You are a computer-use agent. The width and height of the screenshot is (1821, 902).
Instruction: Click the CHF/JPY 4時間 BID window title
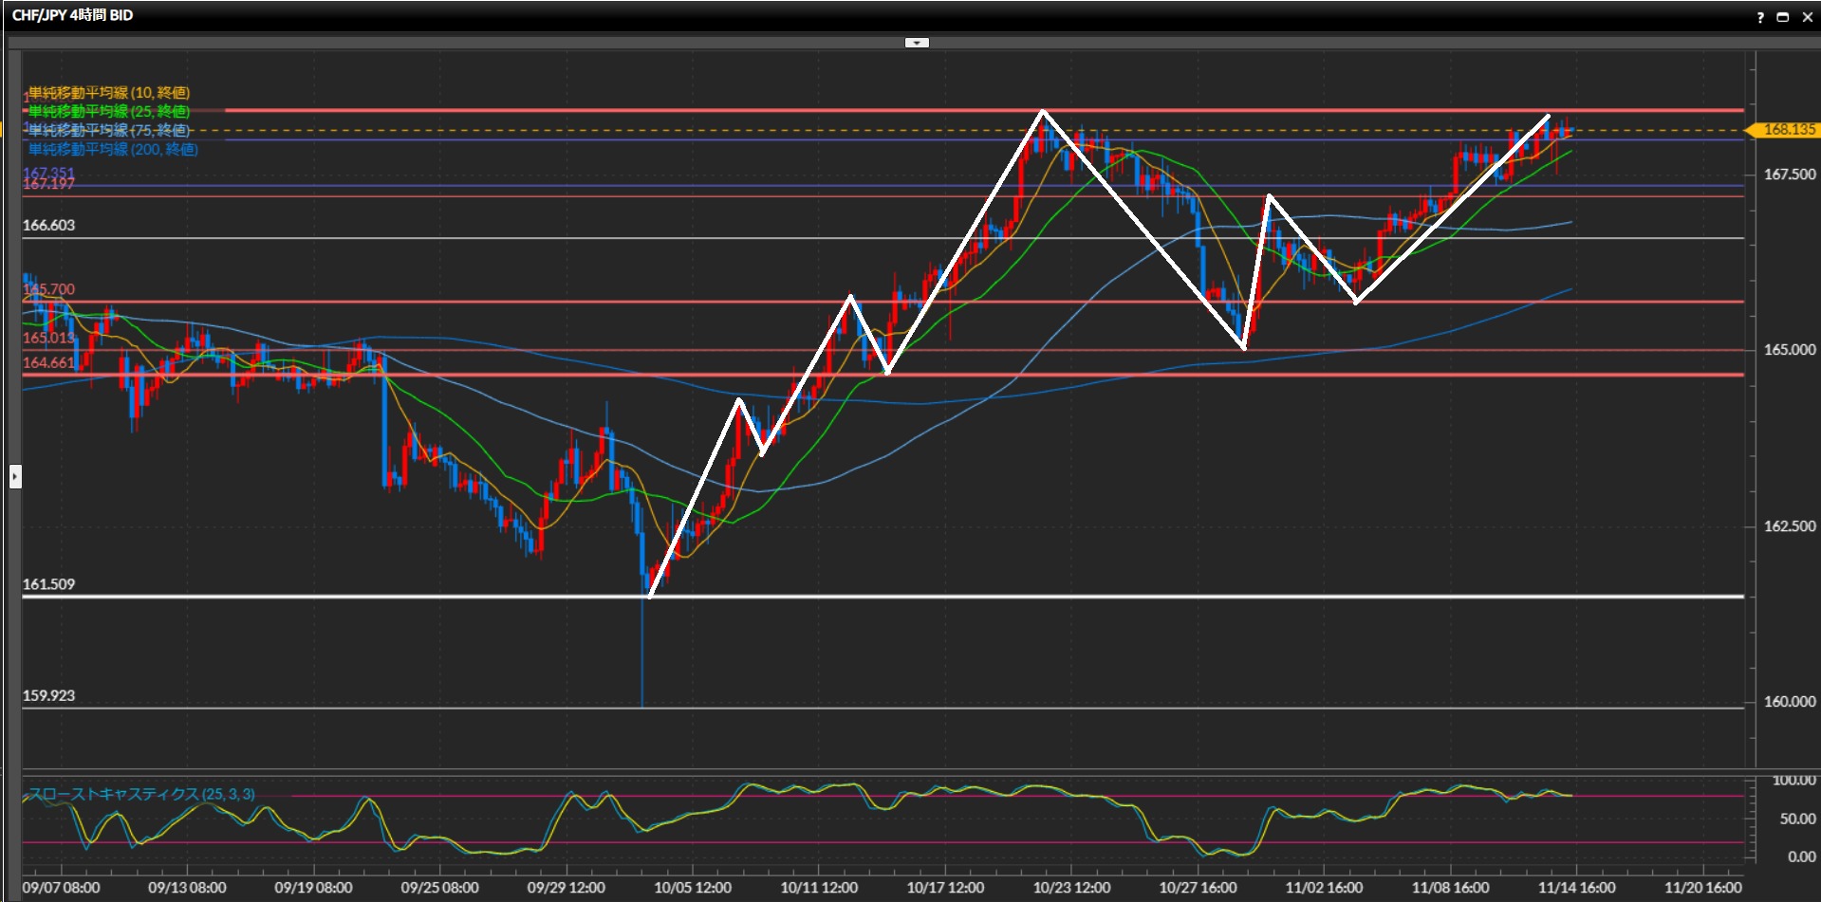pos(72,15)
